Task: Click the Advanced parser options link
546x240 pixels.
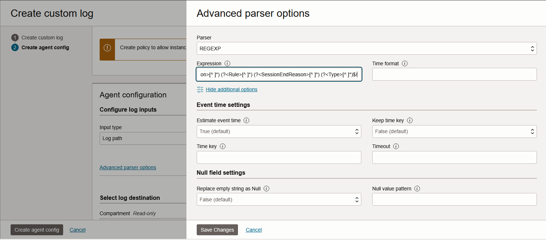Action: pyautogui.click(x=128, y=167)
